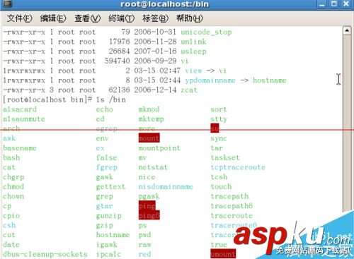
Task: Click the alsaunmute entry
Action: (24, 119)
